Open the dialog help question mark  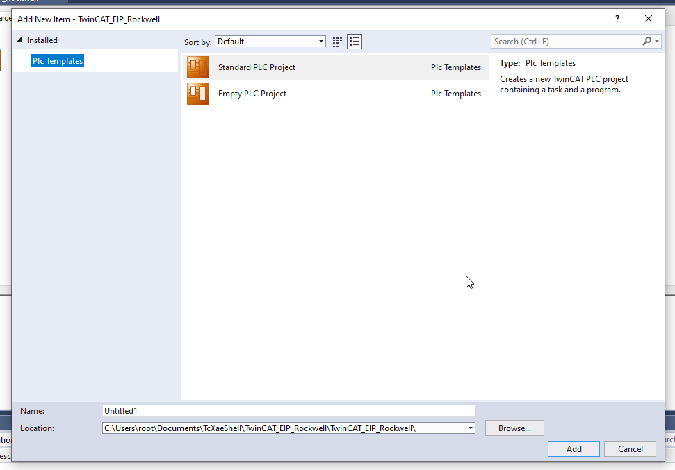[617, 19]
